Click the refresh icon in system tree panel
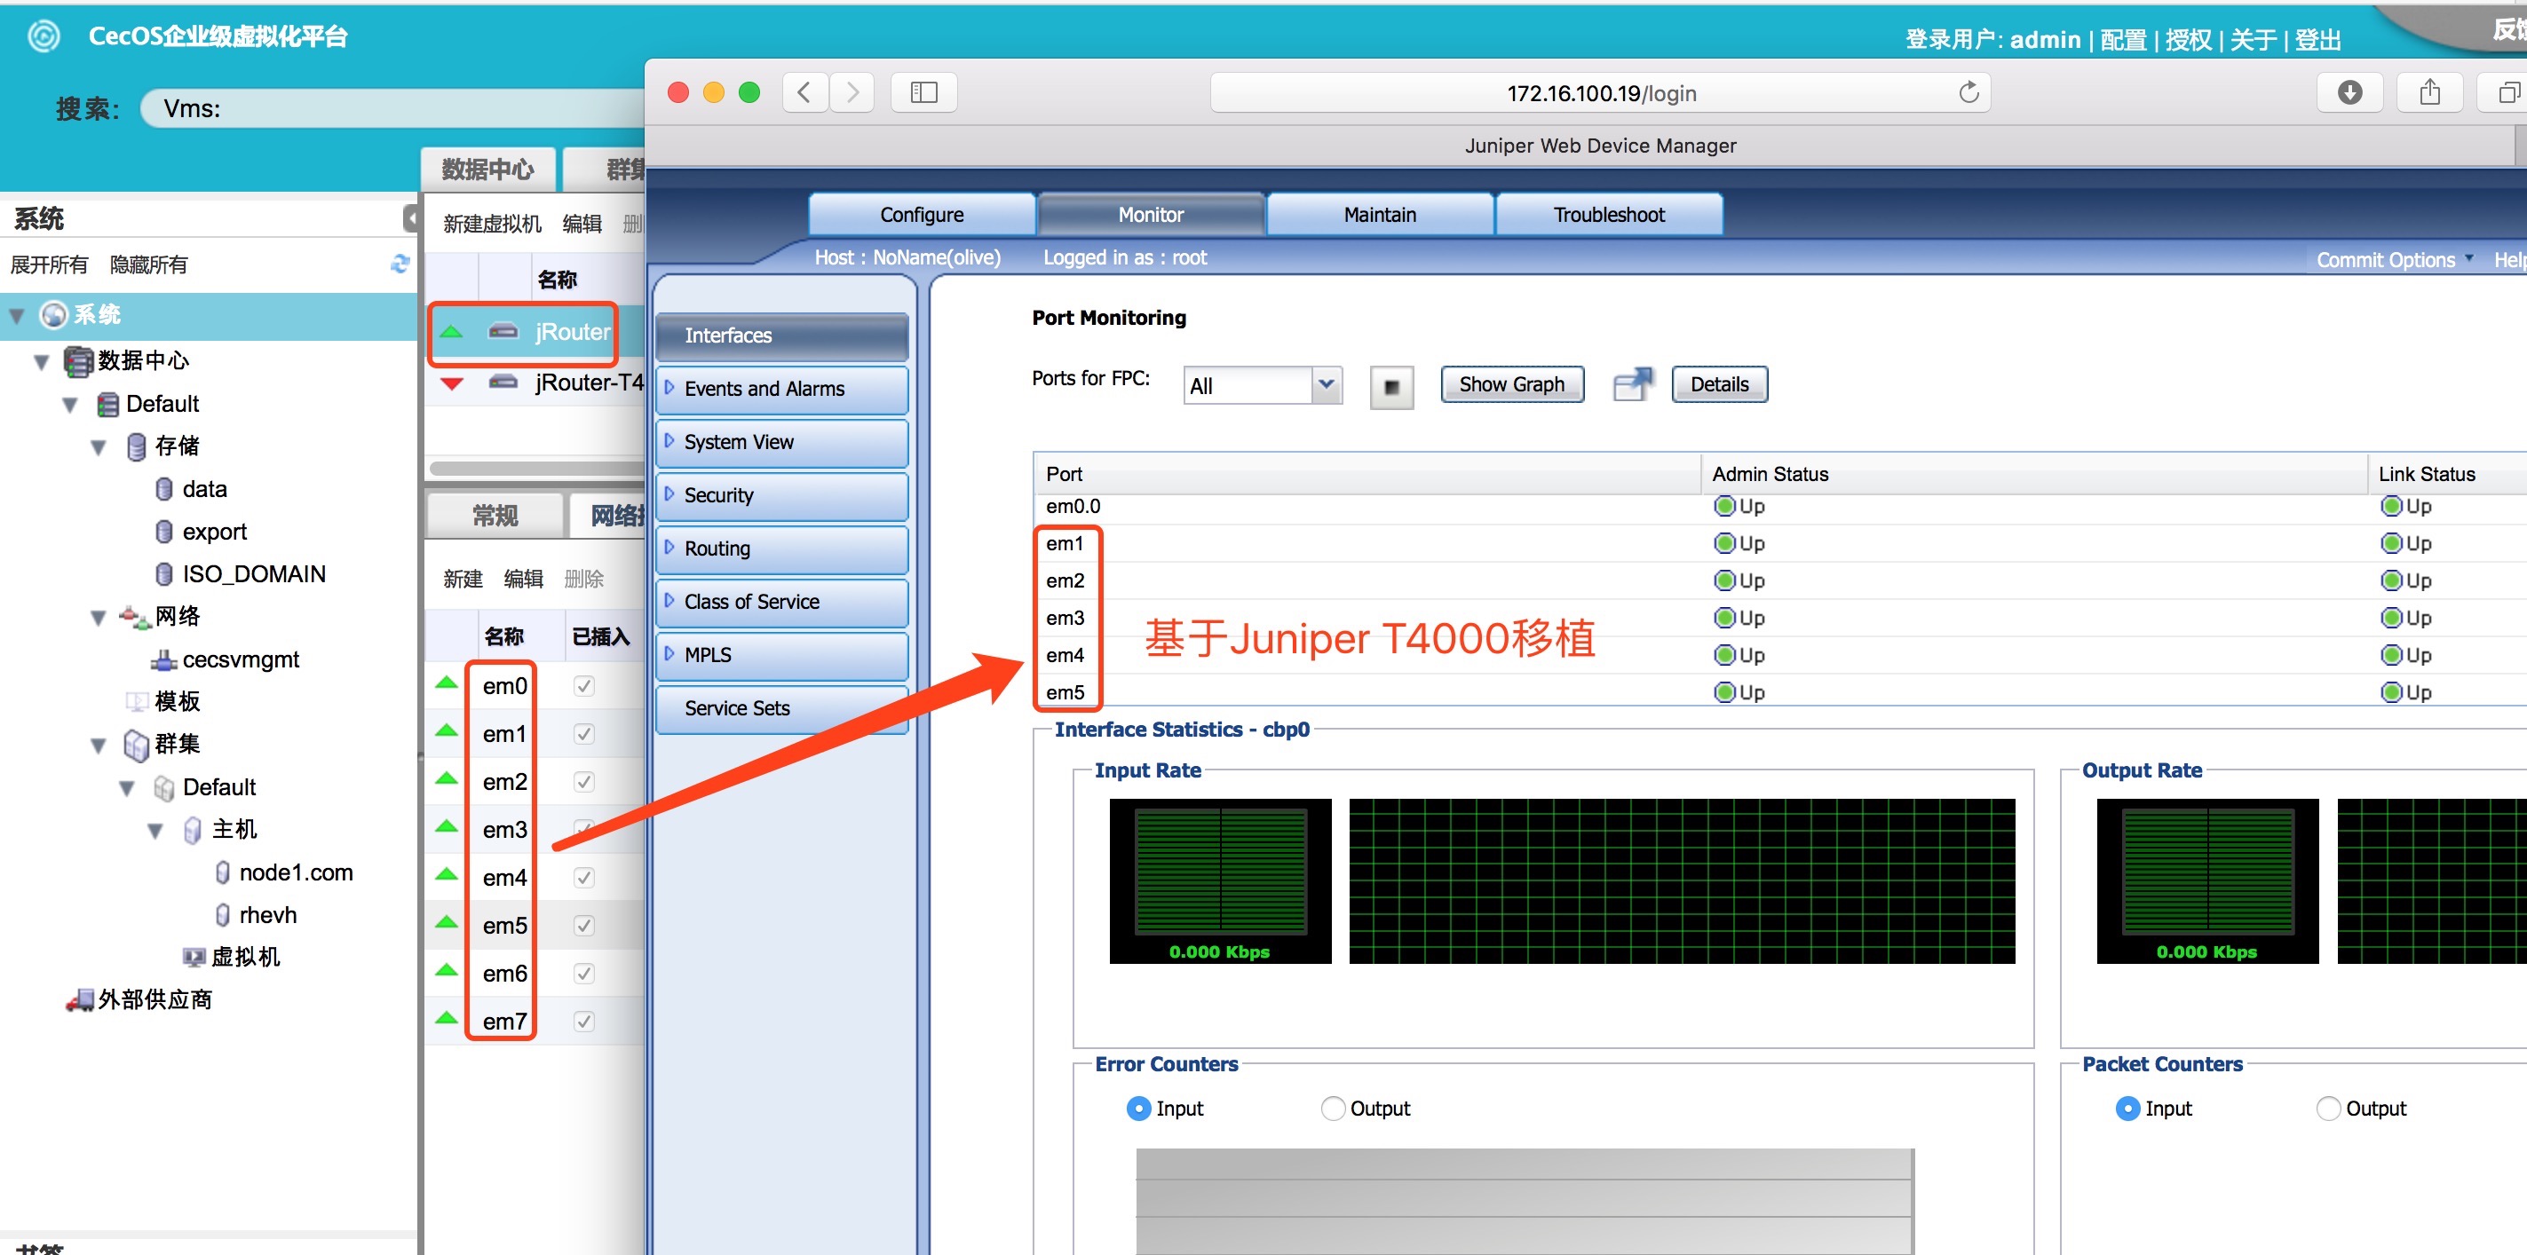The width and height of the screenshot is (2527, 1255). [400, 264]
